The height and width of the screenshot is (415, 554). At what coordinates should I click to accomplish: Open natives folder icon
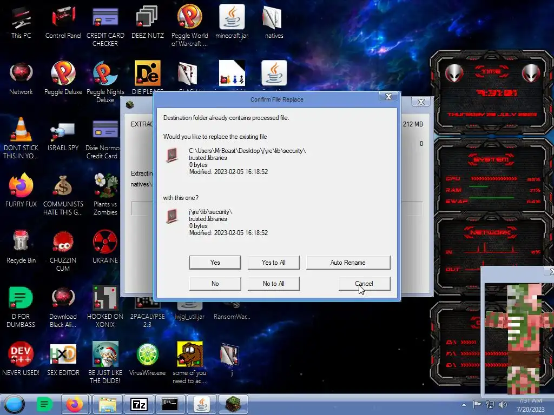point(274,22)
